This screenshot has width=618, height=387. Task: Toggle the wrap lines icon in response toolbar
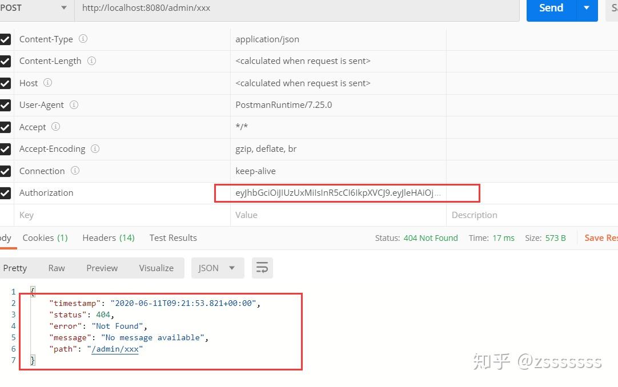pyautogui.click(x=262, y=267)
